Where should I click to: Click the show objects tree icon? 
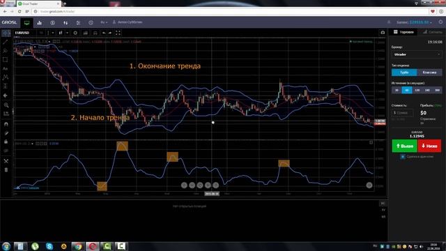6,161
